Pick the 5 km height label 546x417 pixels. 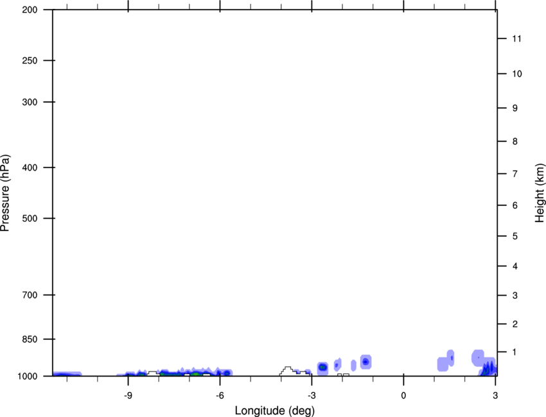tap(515, 236)
